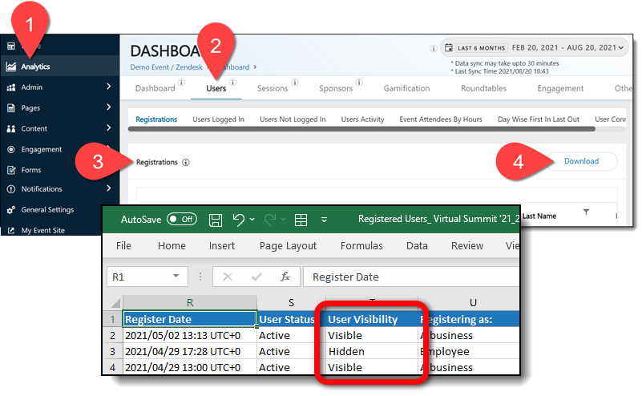Image resolution: width=642 pixels, height=396 pixels.
Task: Click the Download button
Action: point(581,161)
